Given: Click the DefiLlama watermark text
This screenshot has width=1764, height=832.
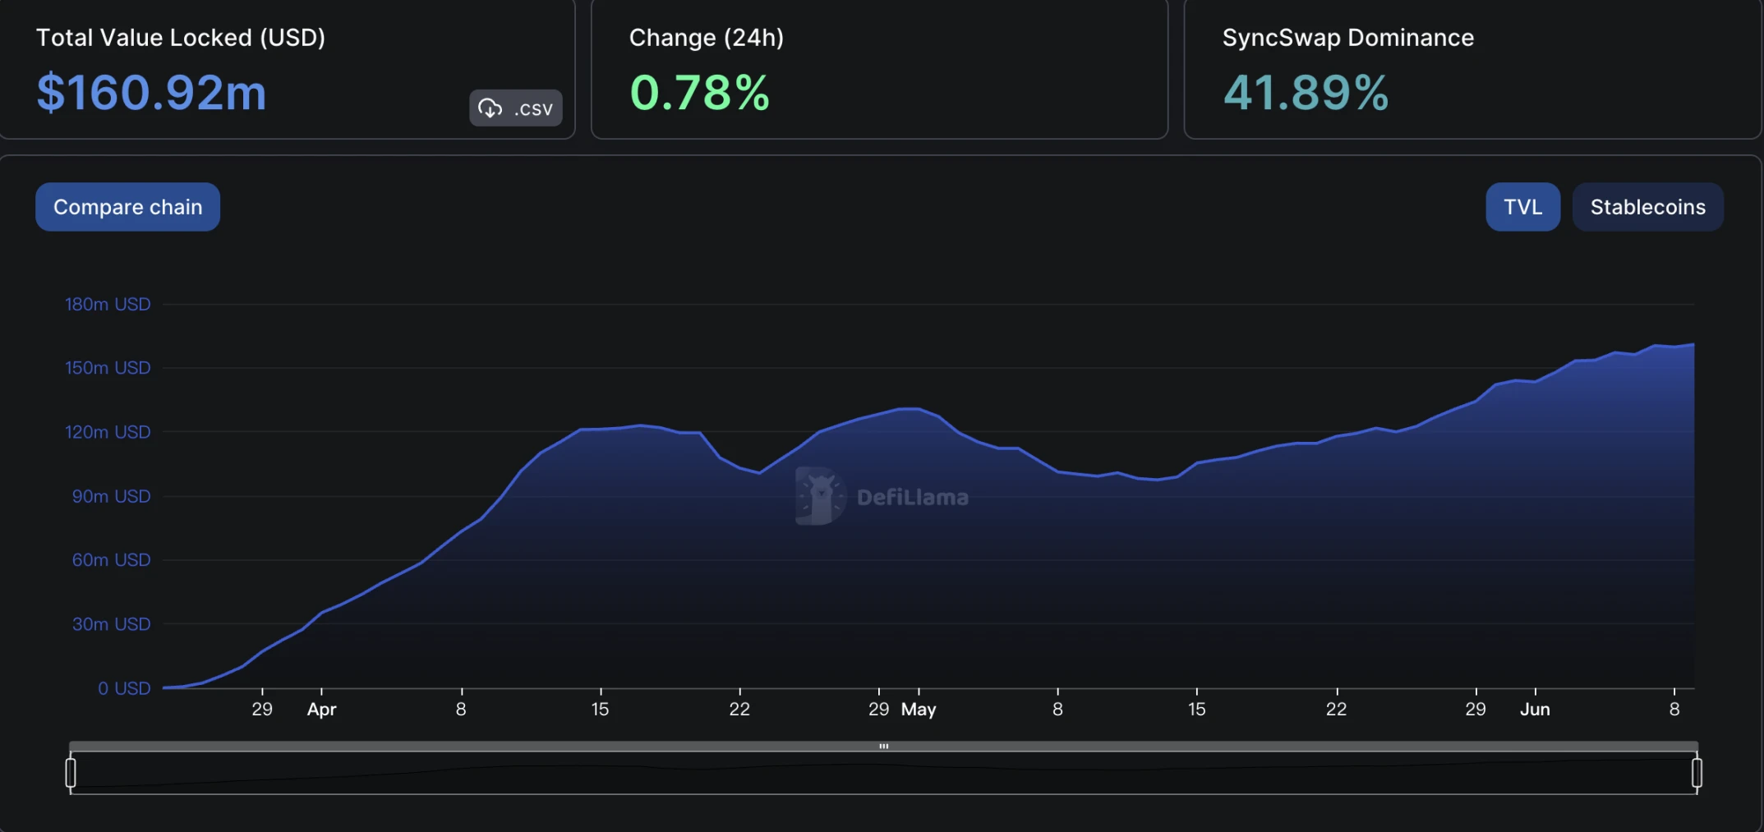Looking at the screenshot, I should [x=912, y=497].
